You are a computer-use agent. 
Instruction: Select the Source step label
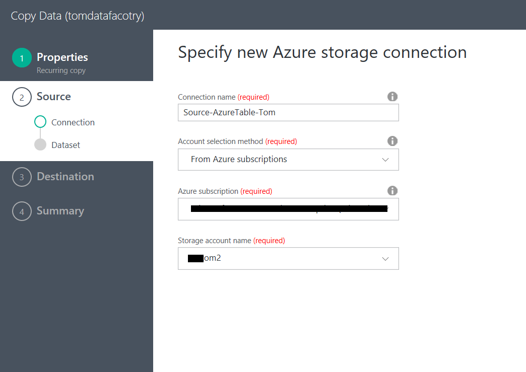click(x=53, y=97)
